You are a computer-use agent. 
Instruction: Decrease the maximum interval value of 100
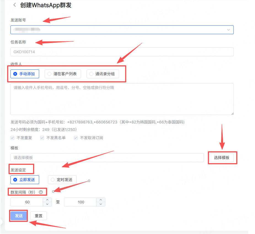click(x=101, y=204)
